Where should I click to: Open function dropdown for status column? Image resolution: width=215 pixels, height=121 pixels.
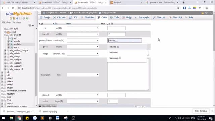(x=83, y=101)
